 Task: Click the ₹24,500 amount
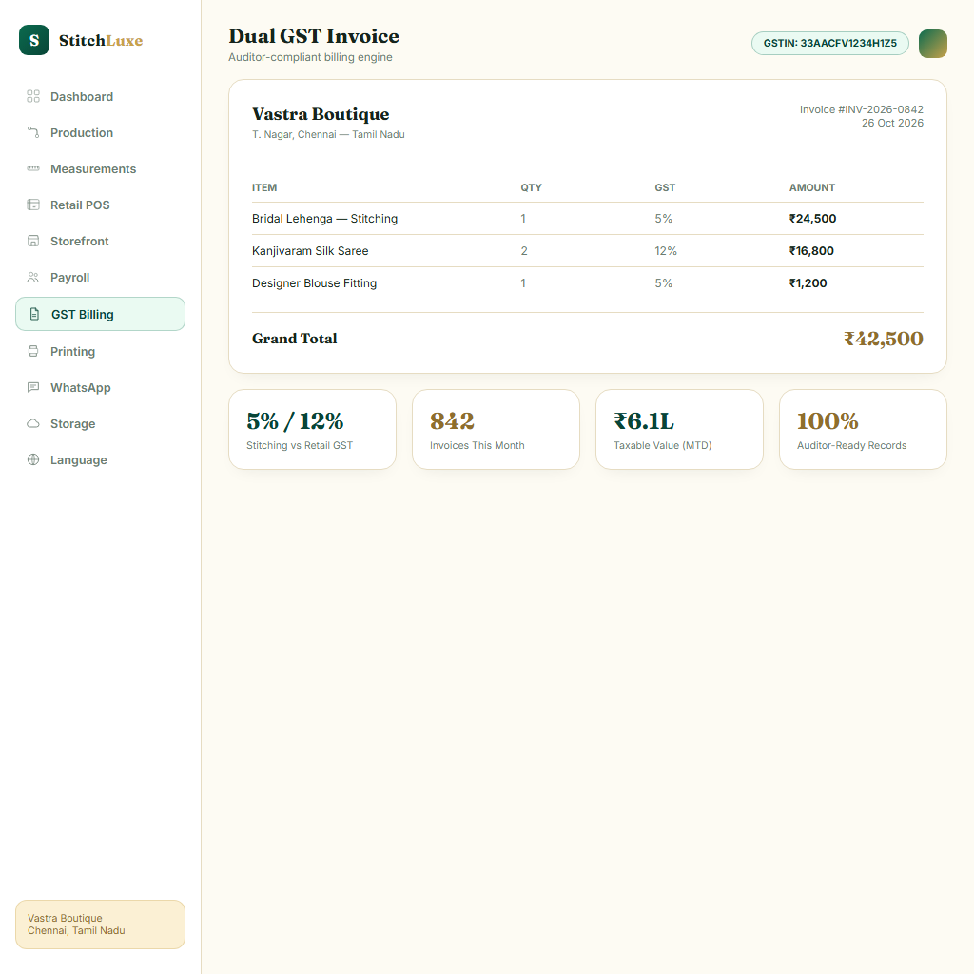click(x=812, y=219)
